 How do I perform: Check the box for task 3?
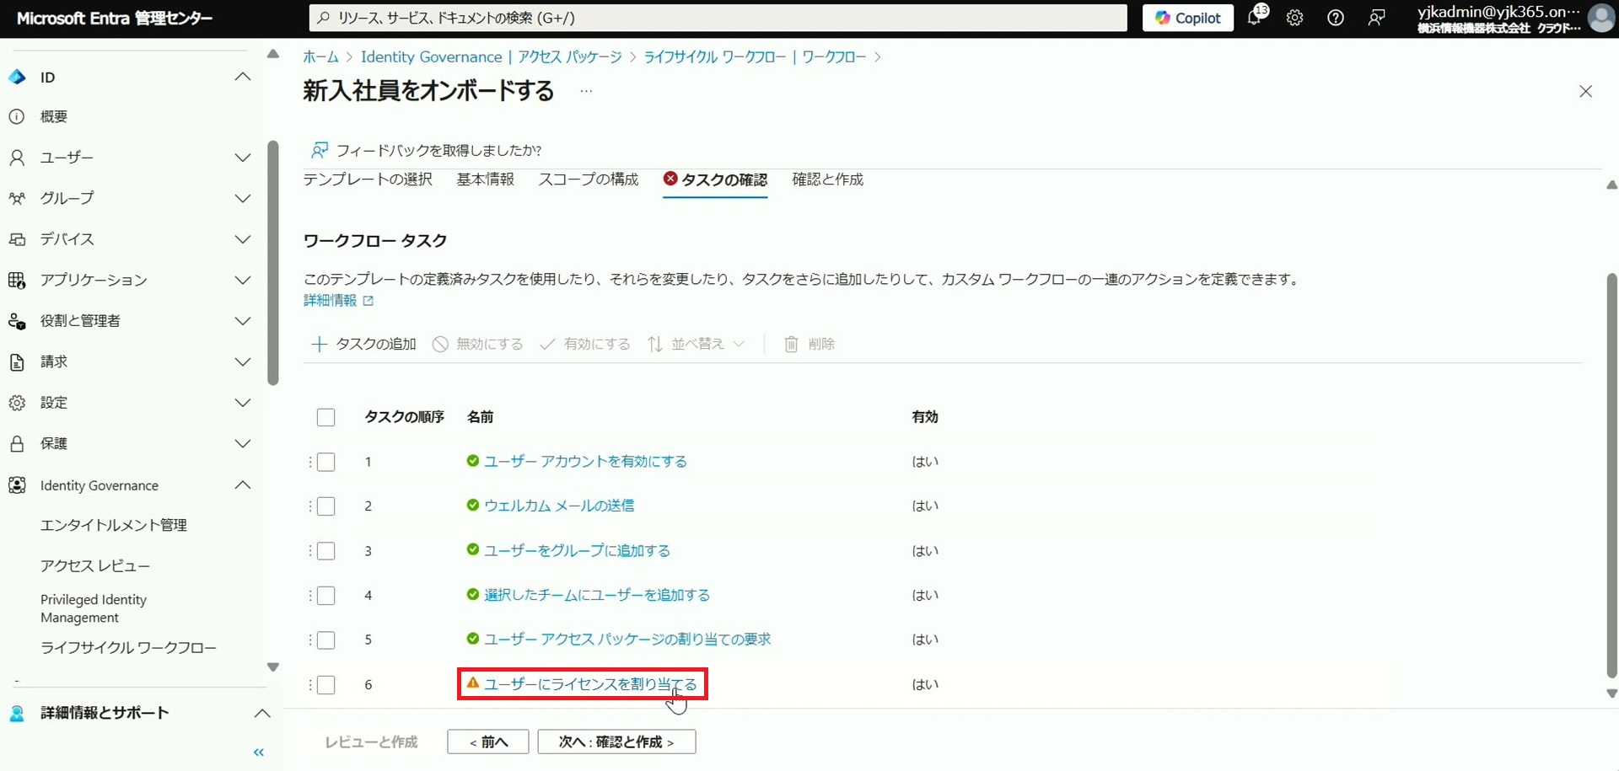[x=326, y=551]
